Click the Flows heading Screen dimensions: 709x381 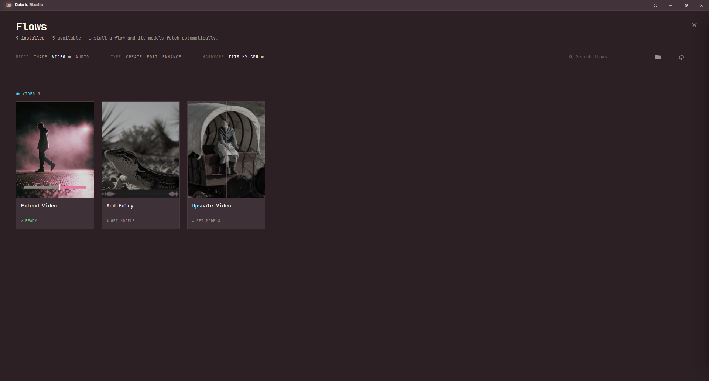coord(31,27)
